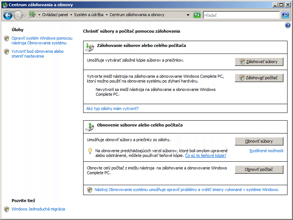Viewport: 293px width, 220px height.
Task: Click shield icon beside Windows Jednoduchá migrácia
Action: click(x=7, y=209)
